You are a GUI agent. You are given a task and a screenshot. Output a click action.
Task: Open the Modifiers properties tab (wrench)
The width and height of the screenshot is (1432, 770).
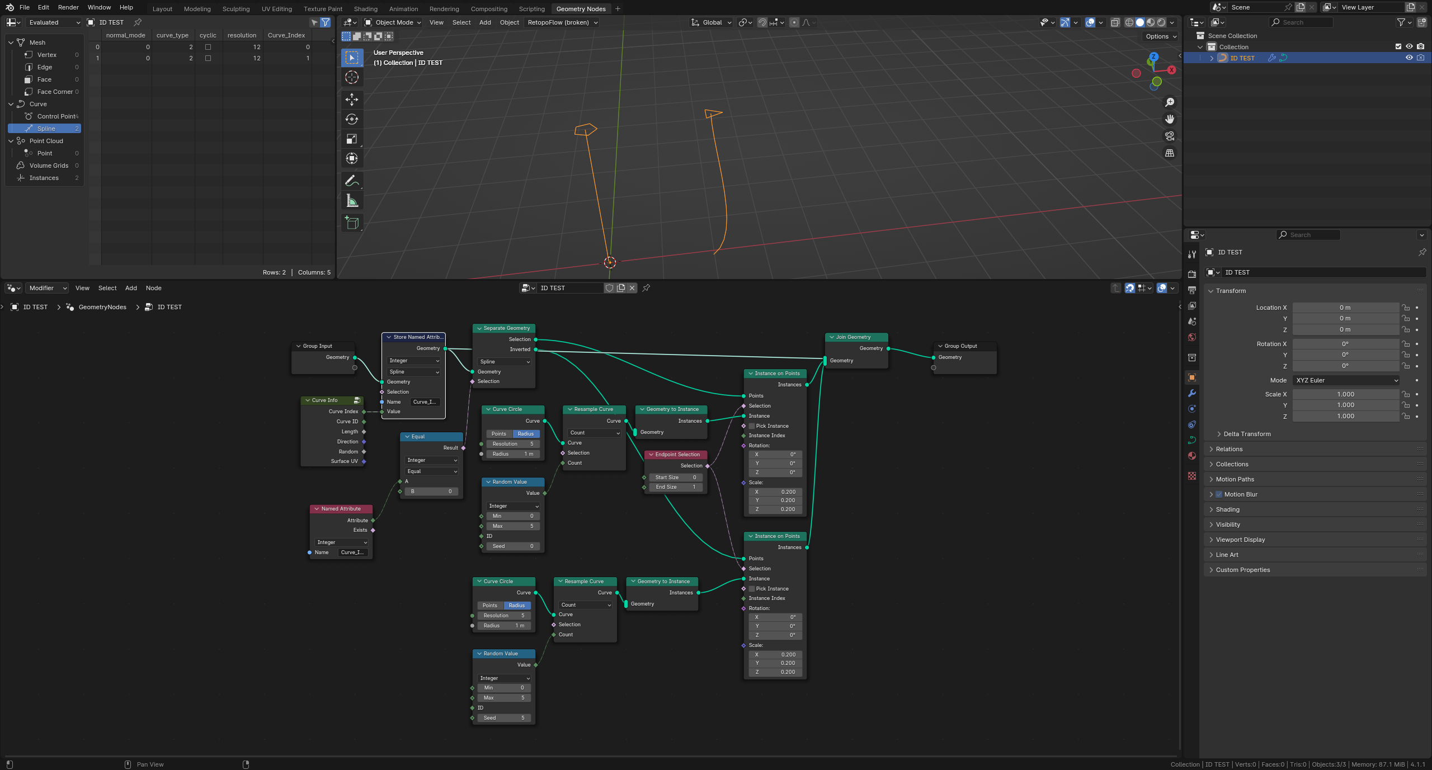[1192, 393]
